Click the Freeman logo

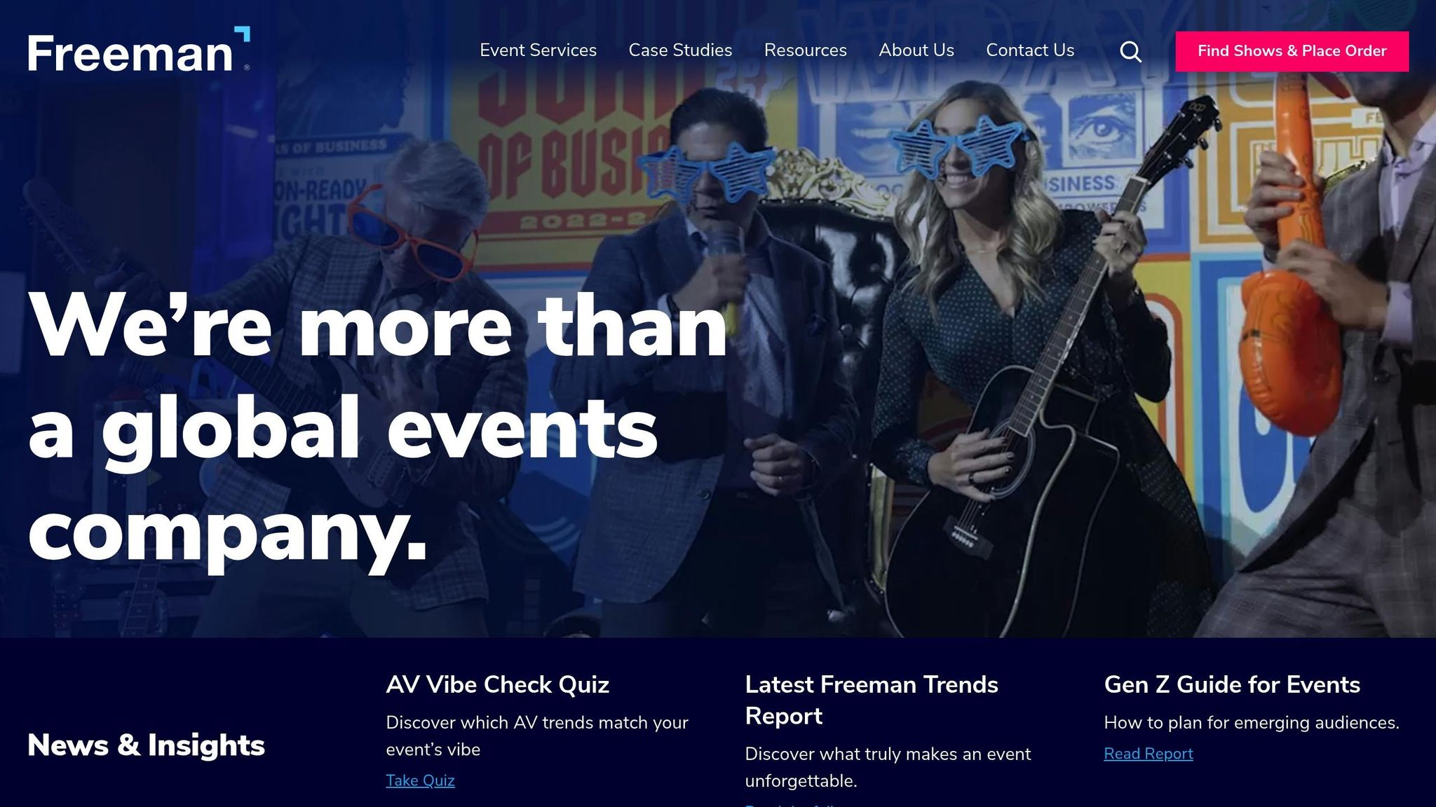[139, 50]
